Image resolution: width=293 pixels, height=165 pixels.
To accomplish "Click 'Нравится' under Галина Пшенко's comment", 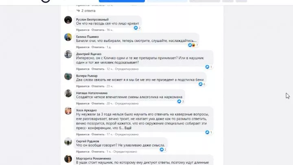I will [83, 47].
